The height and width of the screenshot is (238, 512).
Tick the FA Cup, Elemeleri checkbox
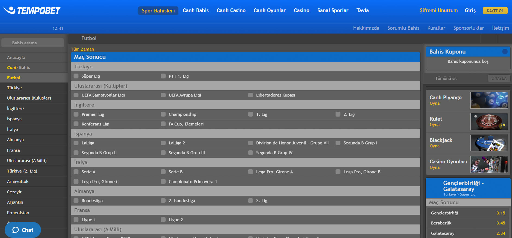(x=163, y=124)
